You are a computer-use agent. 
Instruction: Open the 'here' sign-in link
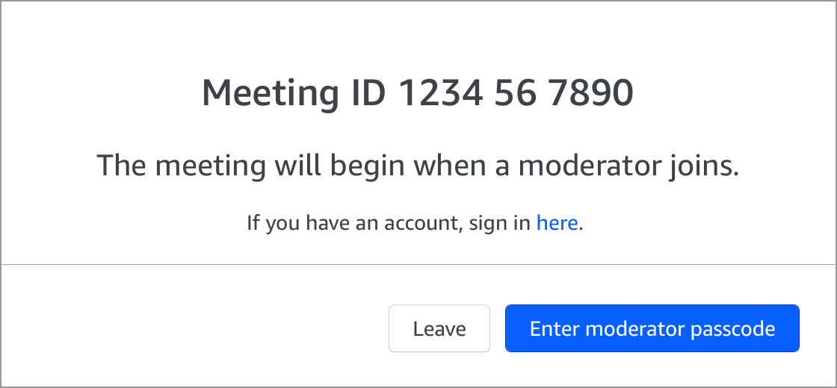click(x=557, y=223)
